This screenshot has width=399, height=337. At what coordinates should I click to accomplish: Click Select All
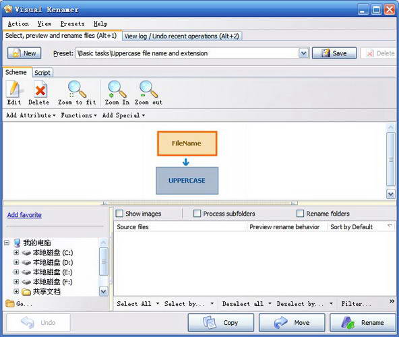click(134, 304)
